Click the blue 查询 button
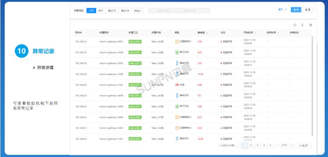Screen dimensions: 328x157 coord(296,10)
